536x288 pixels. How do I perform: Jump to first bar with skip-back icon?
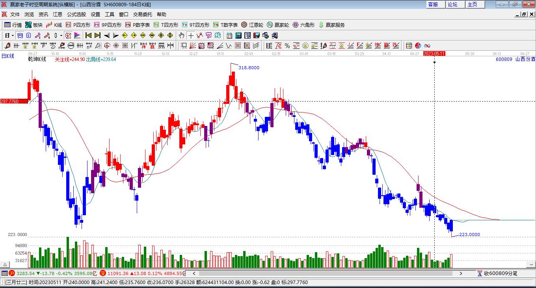[x=88, y=35]
